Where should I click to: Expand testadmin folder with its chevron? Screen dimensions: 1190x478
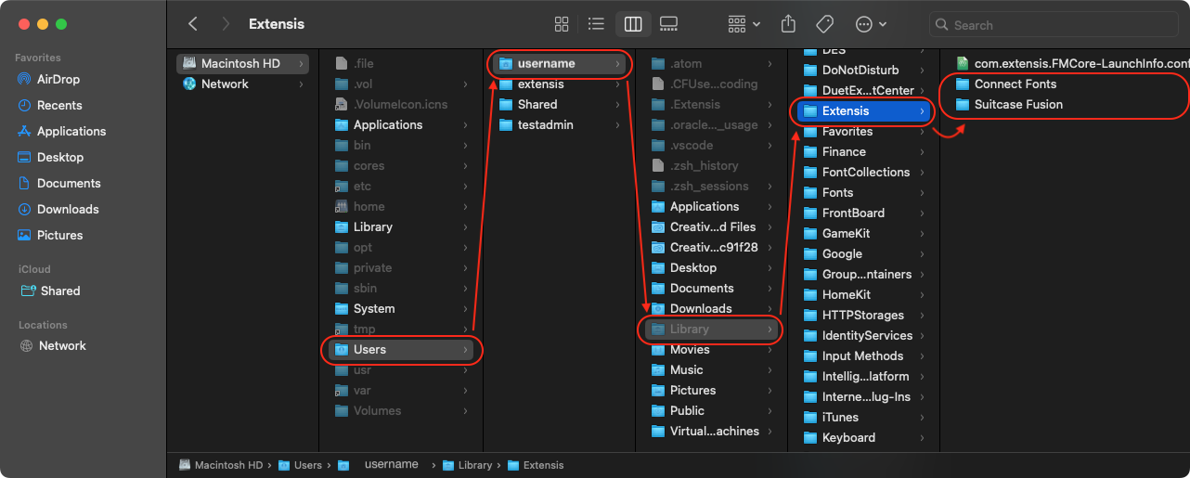click(617, 124)
